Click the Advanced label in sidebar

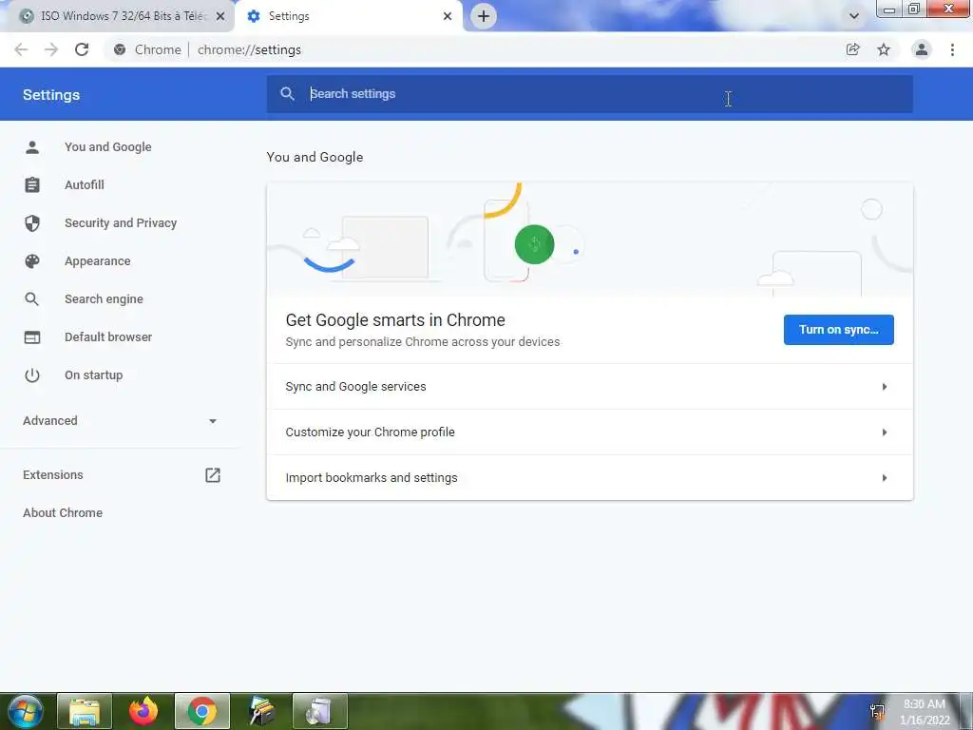point(50,421)
